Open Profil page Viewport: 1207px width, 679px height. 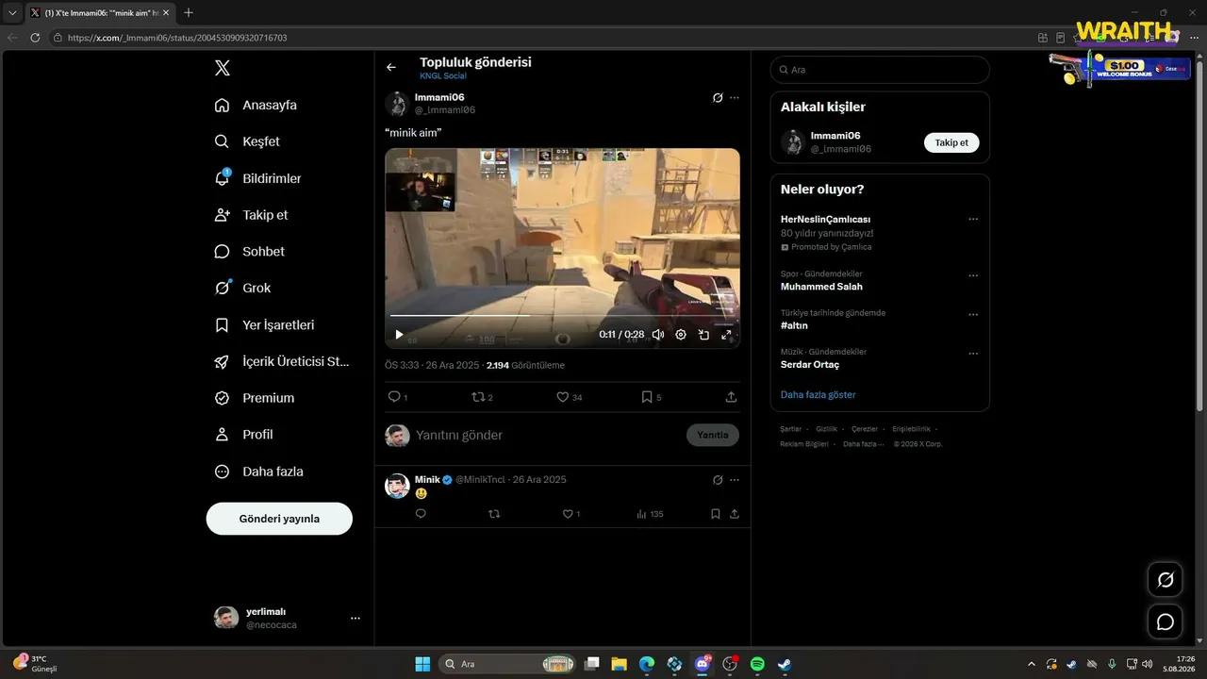click(243, 435)
